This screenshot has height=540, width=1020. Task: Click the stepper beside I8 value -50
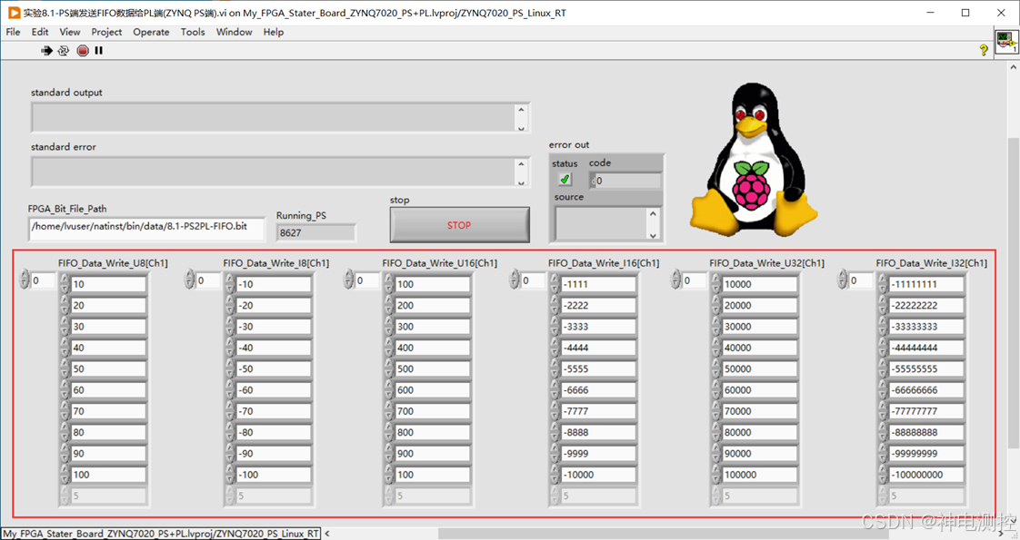coord(230,368)
